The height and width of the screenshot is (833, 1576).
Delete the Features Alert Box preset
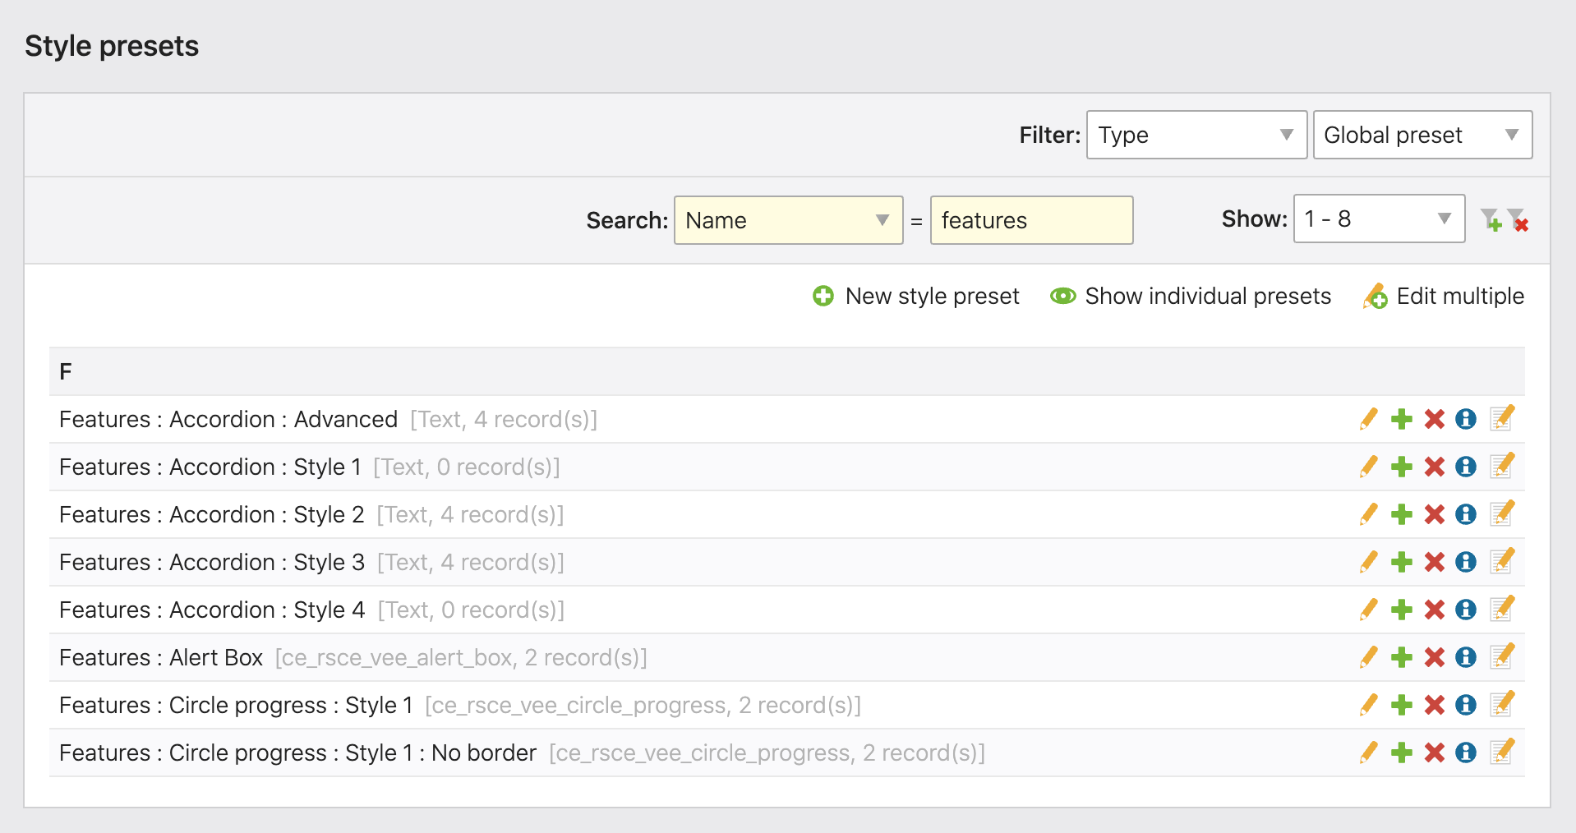(x=1434, y=657)
